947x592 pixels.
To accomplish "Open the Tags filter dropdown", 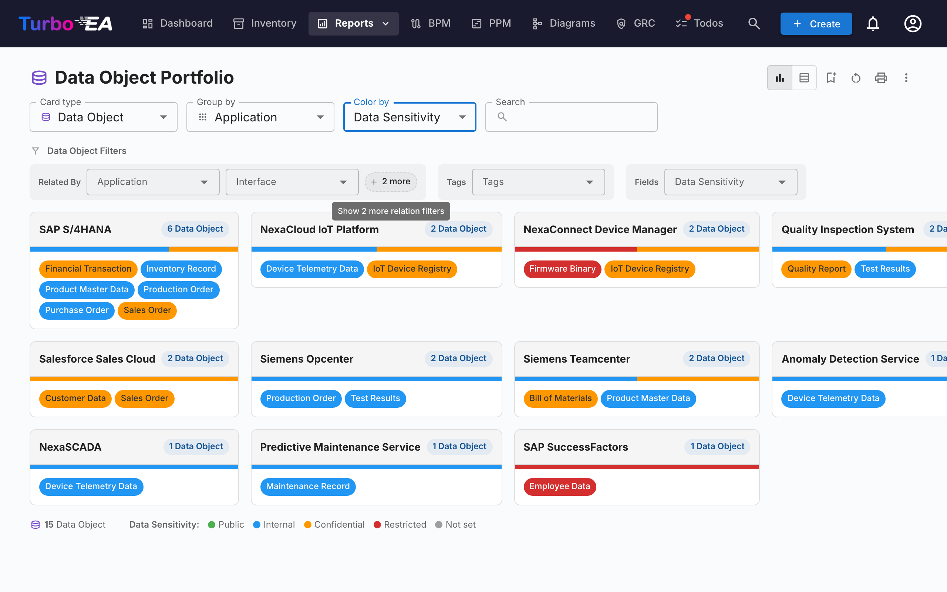I will (x=538, y=182).
